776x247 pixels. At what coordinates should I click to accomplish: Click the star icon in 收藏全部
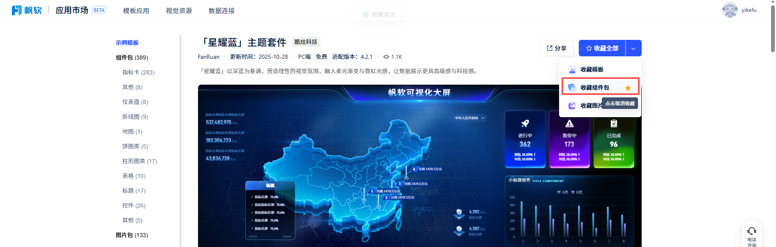coord(589,48)
